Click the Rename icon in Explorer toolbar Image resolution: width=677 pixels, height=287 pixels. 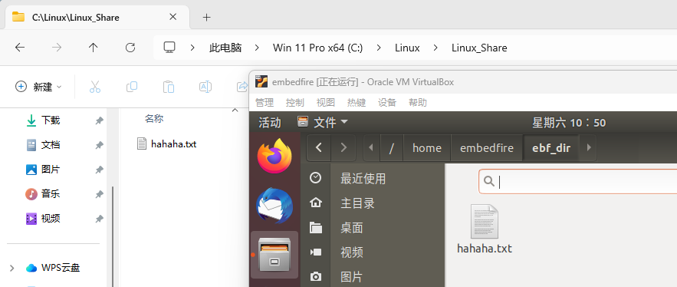tap(205, 87)
